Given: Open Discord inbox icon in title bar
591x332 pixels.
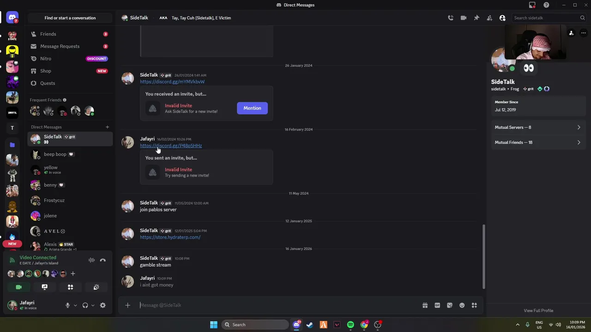Looking at the screenshot, I should pyautogui.click(x=532, y=5).
